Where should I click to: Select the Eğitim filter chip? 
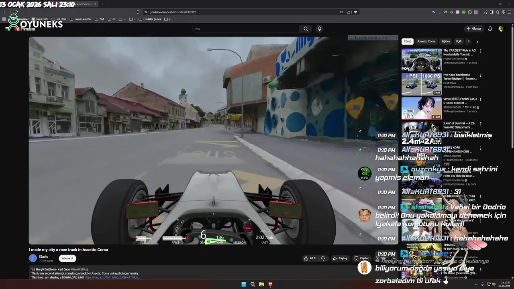coord(446,41)
